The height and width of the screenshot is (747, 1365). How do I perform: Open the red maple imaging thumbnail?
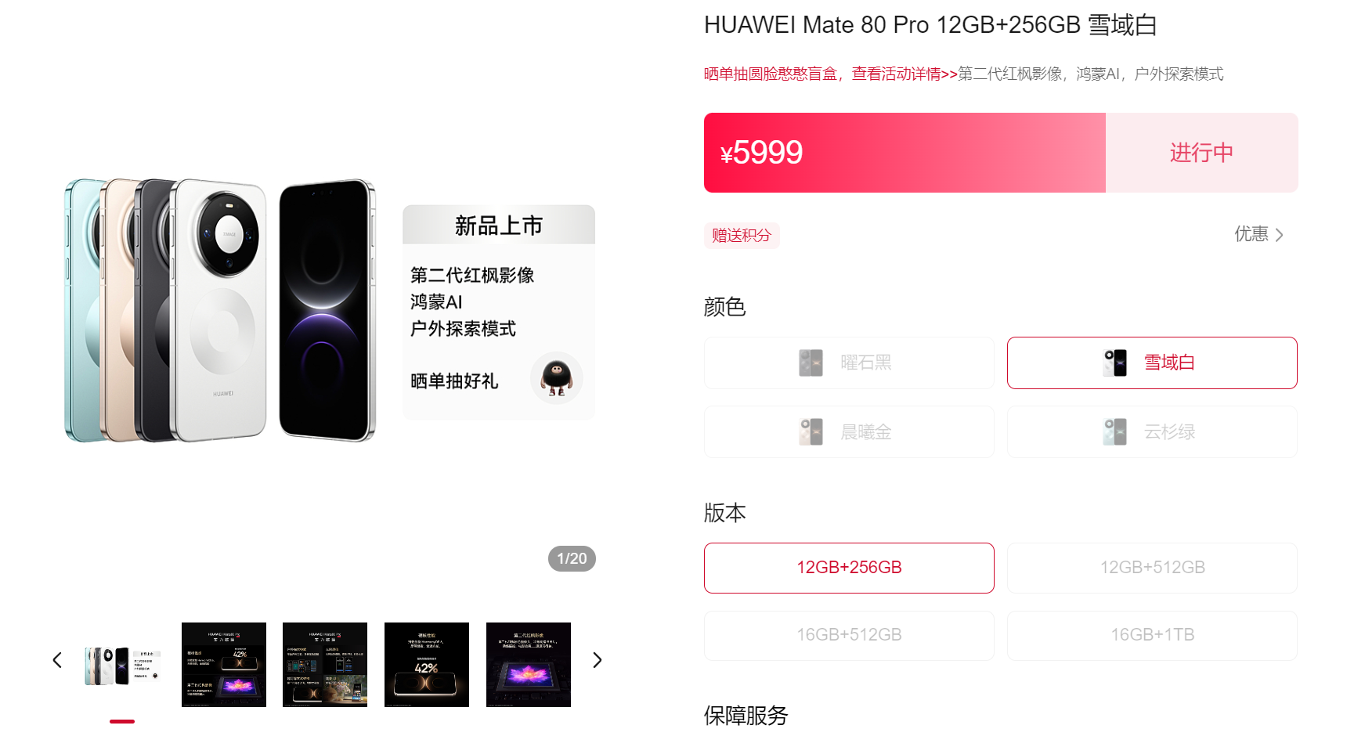click(x=529, y=665)
